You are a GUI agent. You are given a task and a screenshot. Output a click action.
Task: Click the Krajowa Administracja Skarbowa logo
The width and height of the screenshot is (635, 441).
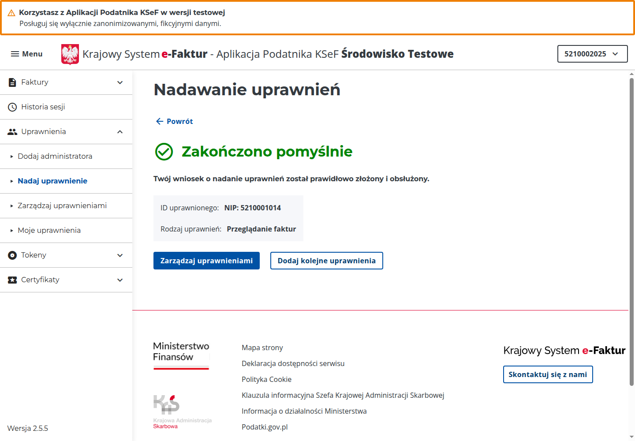pyautogui.click(x=182, y=412)
